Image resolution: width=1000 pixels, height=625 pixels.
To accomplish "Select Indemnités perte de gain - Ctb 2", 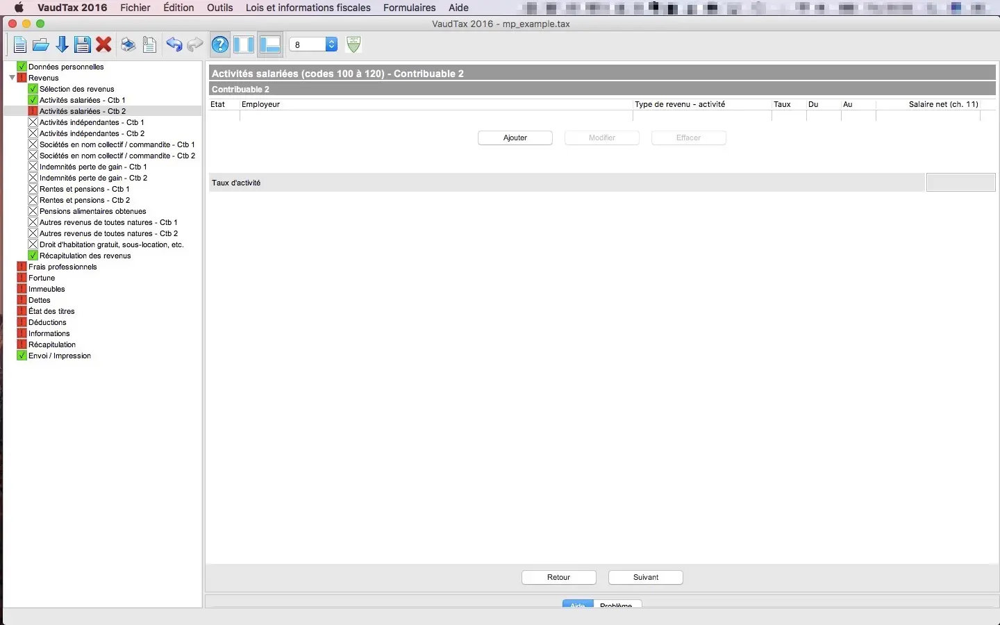I will [93, 178].
